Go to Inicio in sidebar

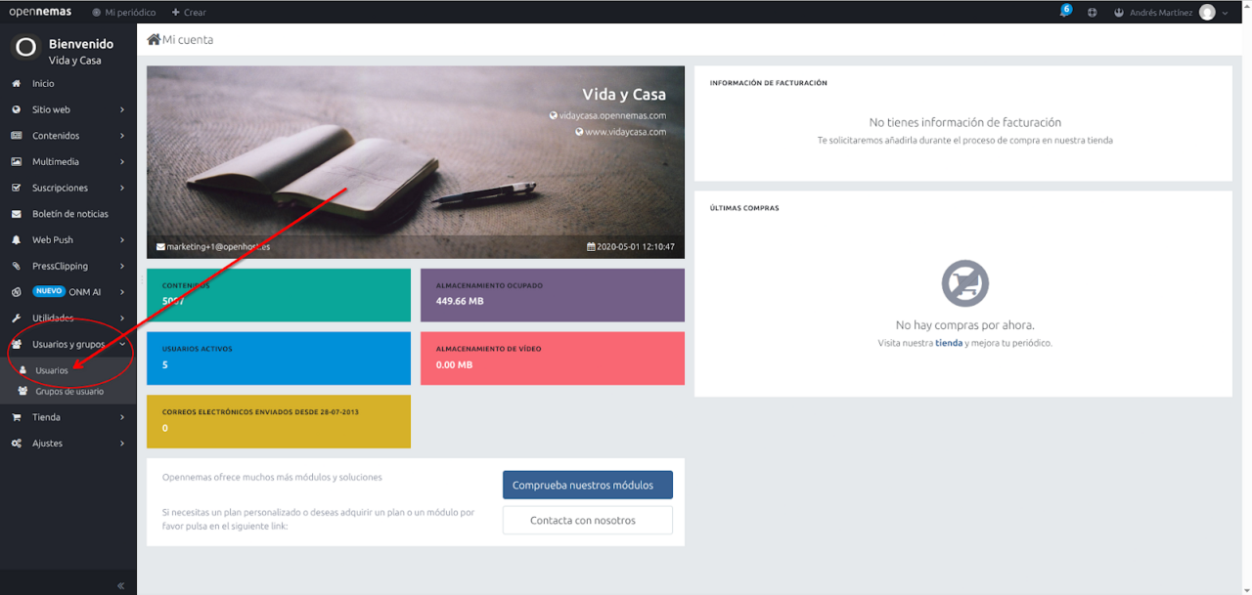point(43,84)
